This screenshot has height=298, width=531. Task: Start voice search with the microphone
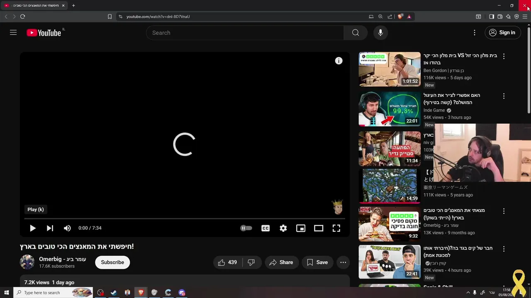click(380, 33)
